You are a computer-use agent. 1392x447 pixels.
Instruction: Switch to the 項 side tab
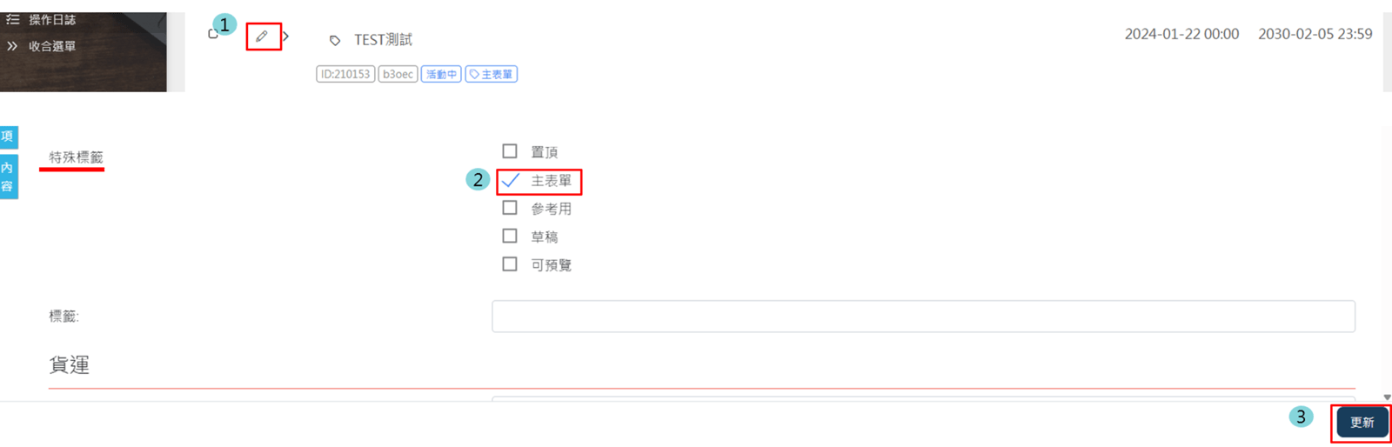click(8, 137)
